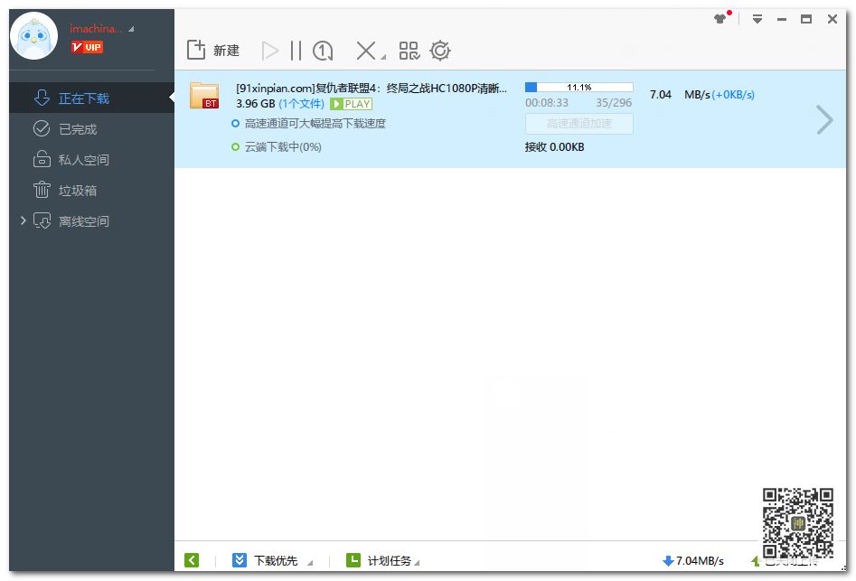856x581 pixels.
Task: Open the main menu dropdown in title bar
Action: click(x=757, y=19)
